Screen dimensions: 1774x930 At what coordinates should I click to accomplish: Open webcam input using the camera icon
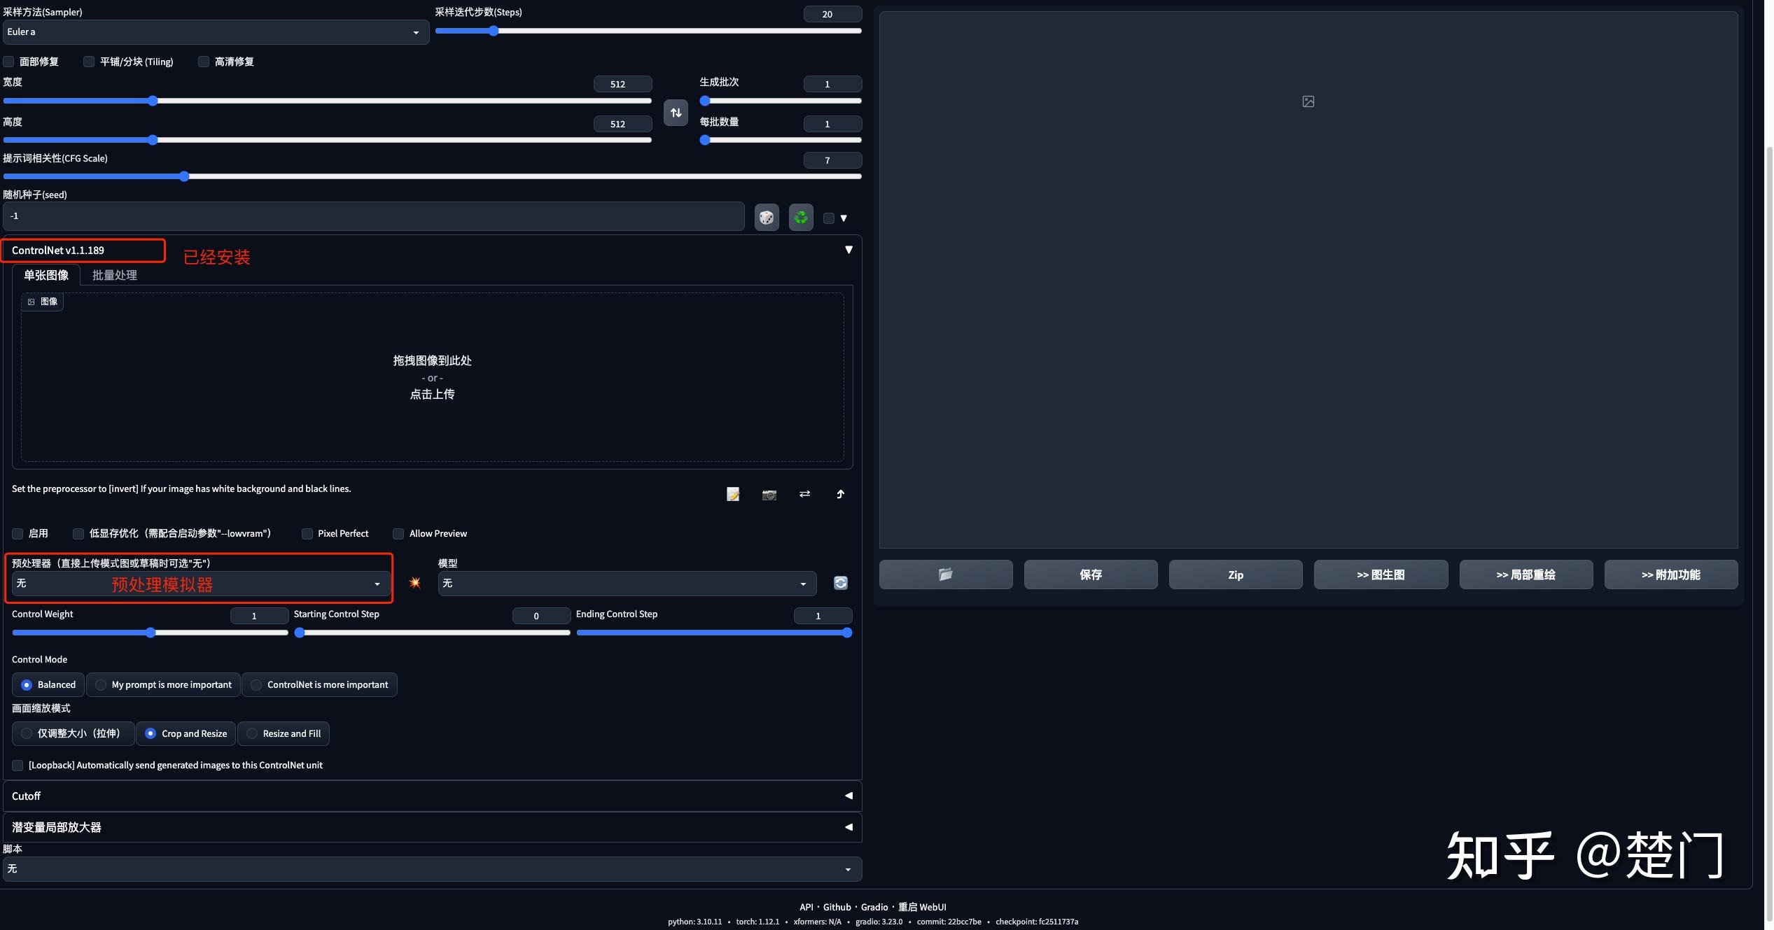tap(768, 494)
